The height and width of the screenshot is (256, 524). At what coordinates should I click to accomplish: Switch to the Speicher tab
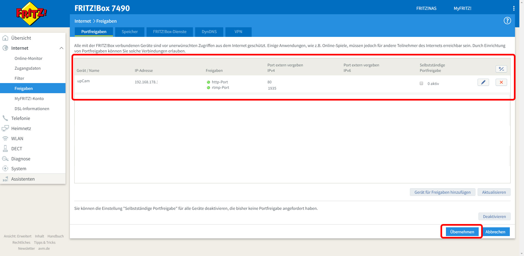point(130,32)
